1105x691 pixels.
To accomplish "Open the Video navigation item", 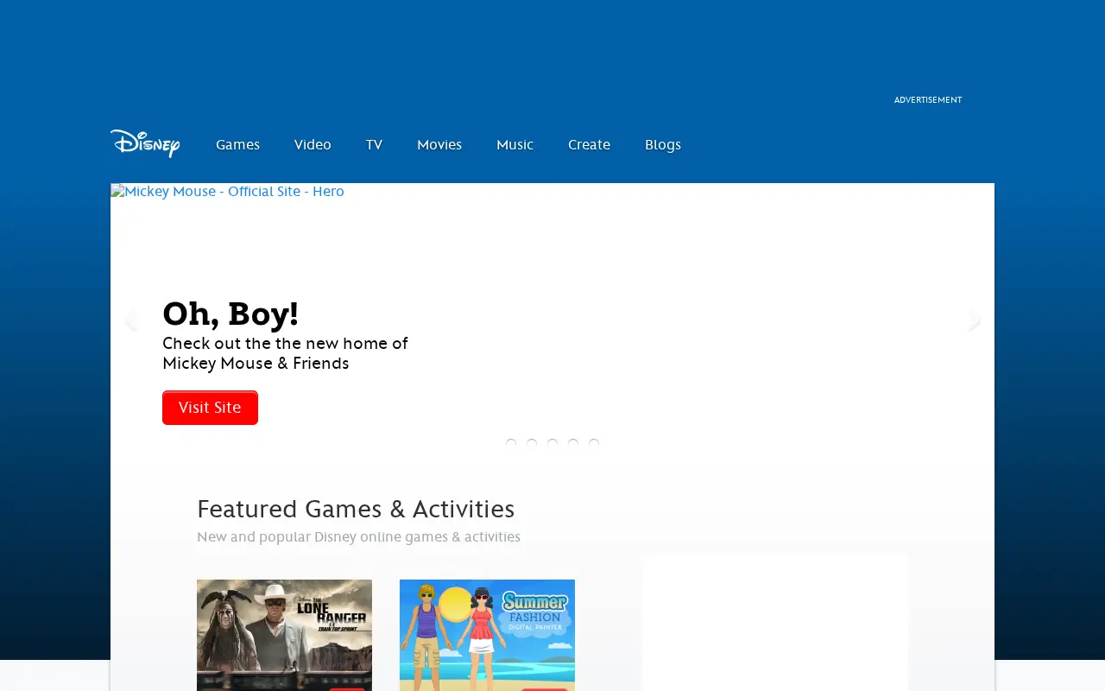I will click(x=313, y=145).
